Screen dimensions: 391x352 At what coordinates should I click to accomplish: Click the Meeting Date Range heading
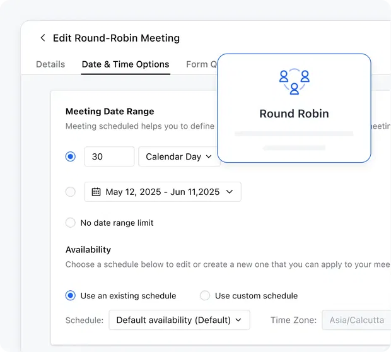(x=110, y=111)
